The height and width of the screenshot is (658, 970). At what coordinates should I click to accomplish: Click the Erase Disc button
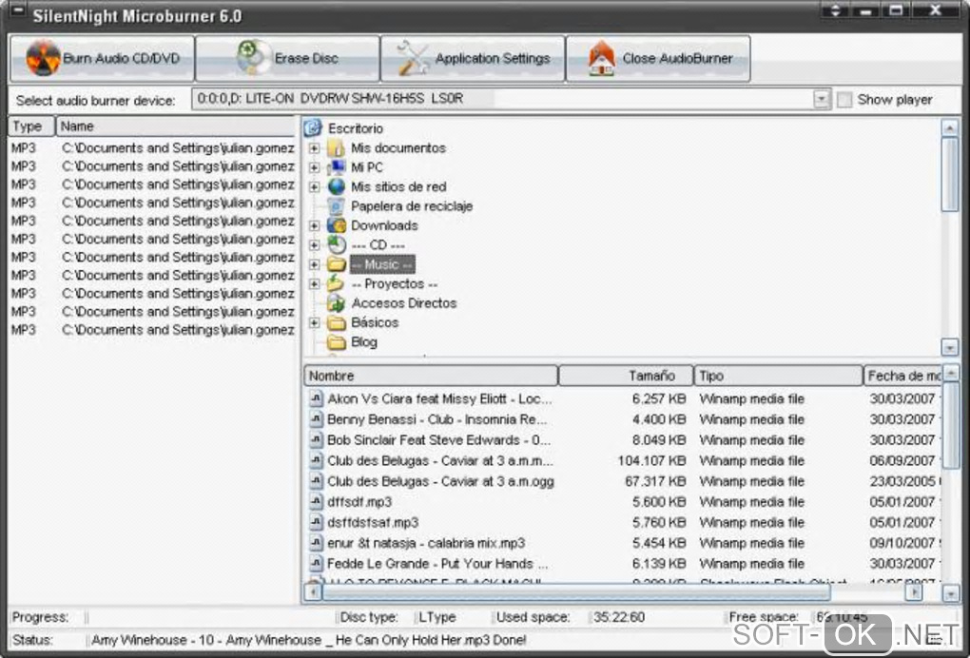(x=287, y=59)
